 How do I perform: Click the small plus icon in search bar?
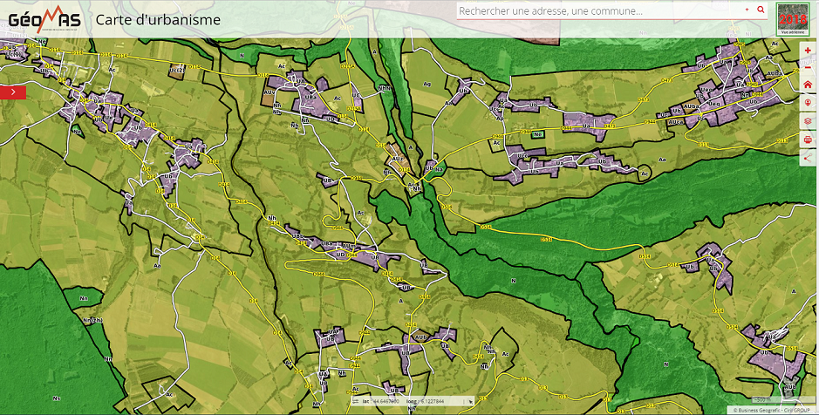[x=747, y=10]
